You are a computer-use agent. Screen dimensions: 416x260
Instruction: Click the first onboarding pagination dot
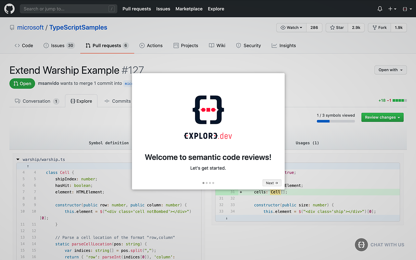point(203,183)
